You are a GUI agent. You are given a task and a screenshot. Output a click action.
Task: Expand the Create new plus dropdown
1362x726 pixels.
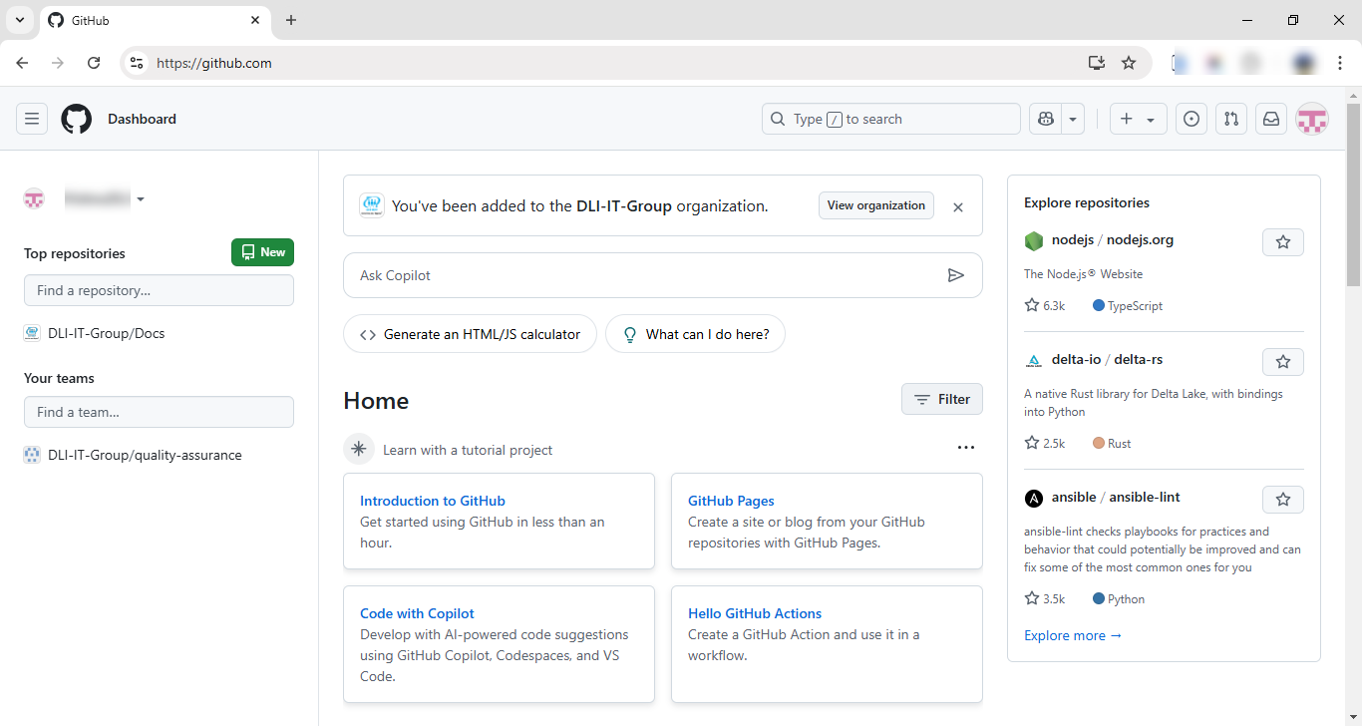[1138, 119]
